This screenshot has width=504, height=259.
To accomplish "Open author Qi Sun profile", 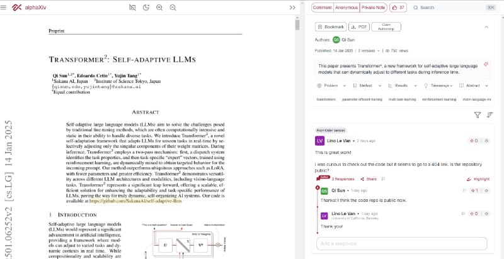I will pyautogui.click(x=343, y=40).
